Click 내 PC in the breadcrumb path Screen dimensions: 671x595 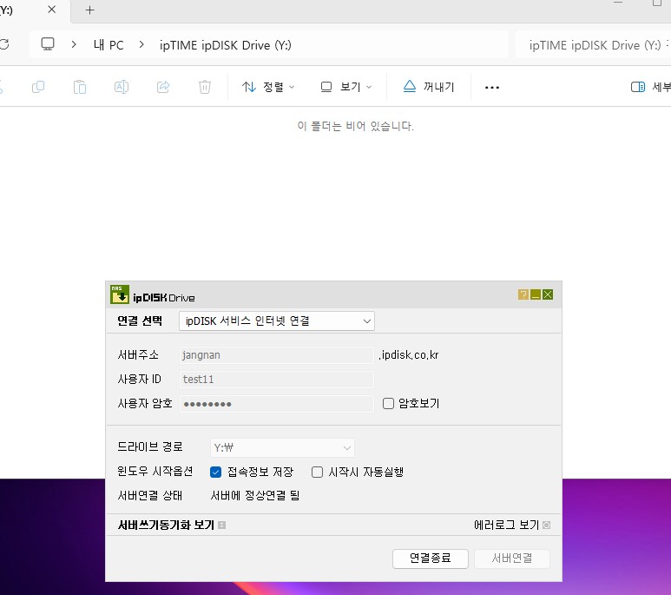click(x=109, y=45)
